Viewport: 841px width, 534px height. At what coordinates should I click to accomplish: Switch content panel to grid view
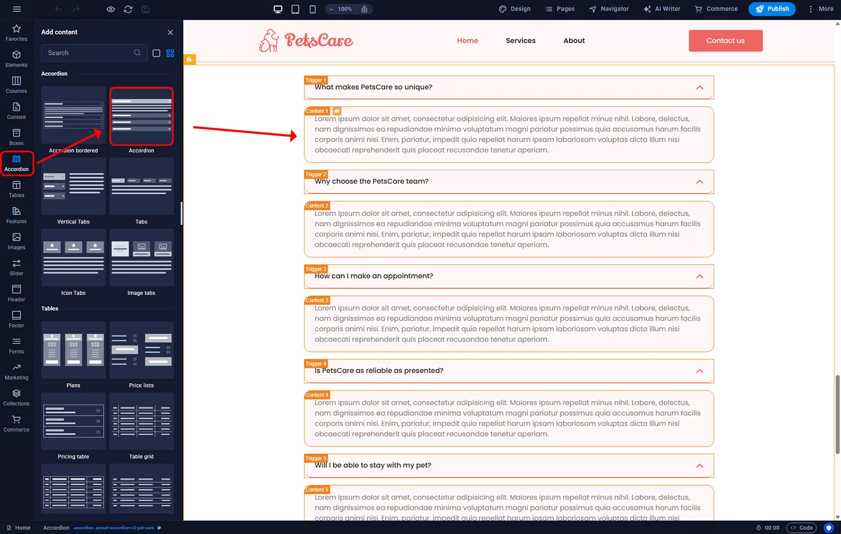pos(170,53)
